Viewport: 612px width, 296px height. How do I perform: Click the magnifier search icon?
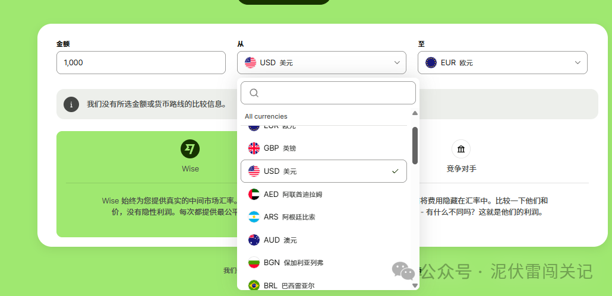[254, 93]
